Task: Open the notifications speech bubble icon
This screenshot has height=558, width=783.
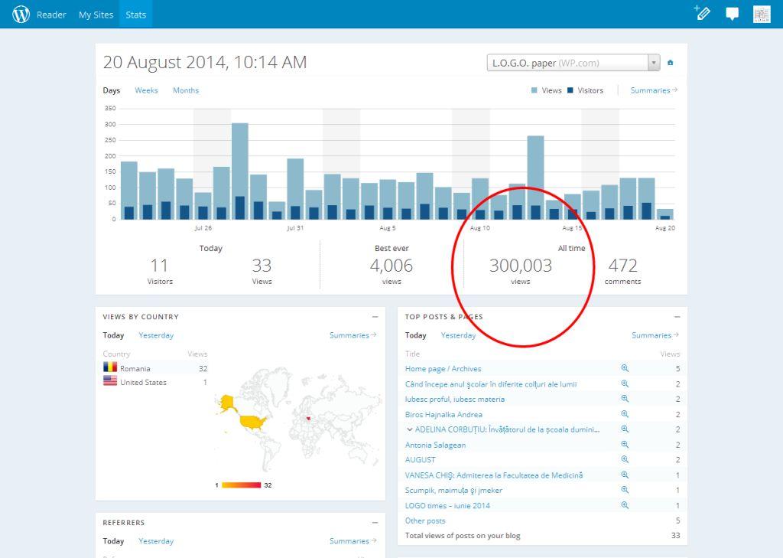Action: point(732,14)
